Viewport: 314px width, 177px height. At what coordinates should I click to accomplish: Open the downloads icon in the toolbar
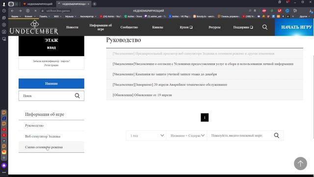(x=311, y=11)
